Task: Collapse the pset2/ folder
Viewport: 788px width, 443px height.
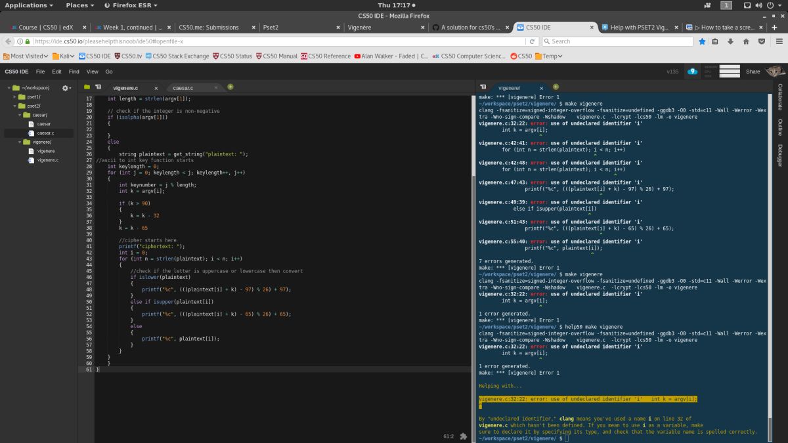Action: coord(15,106)
